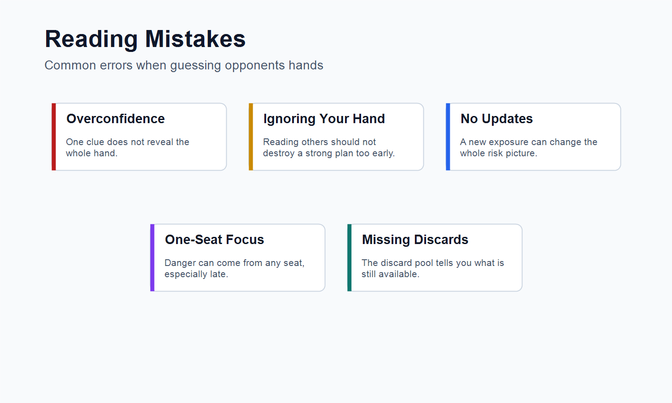Open the Ignoring Your Hand card title
The width and height of the screenshot is (672, 403).
tap(324, 119)
